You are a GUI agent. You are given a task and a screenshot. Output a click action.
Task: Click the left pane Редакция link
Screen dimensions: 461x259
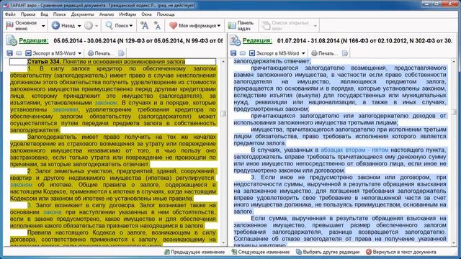click(x=34, y=40)
